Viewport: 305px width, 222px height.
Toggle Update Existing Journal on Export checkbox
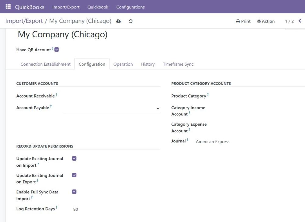click(74, 175)
